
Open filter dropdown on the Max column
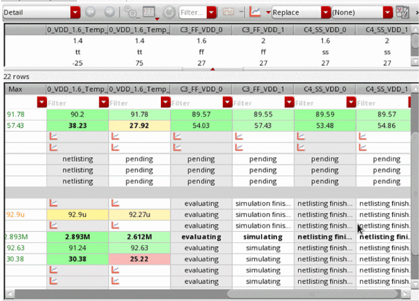pyautogui.click(x=42, y=102)
